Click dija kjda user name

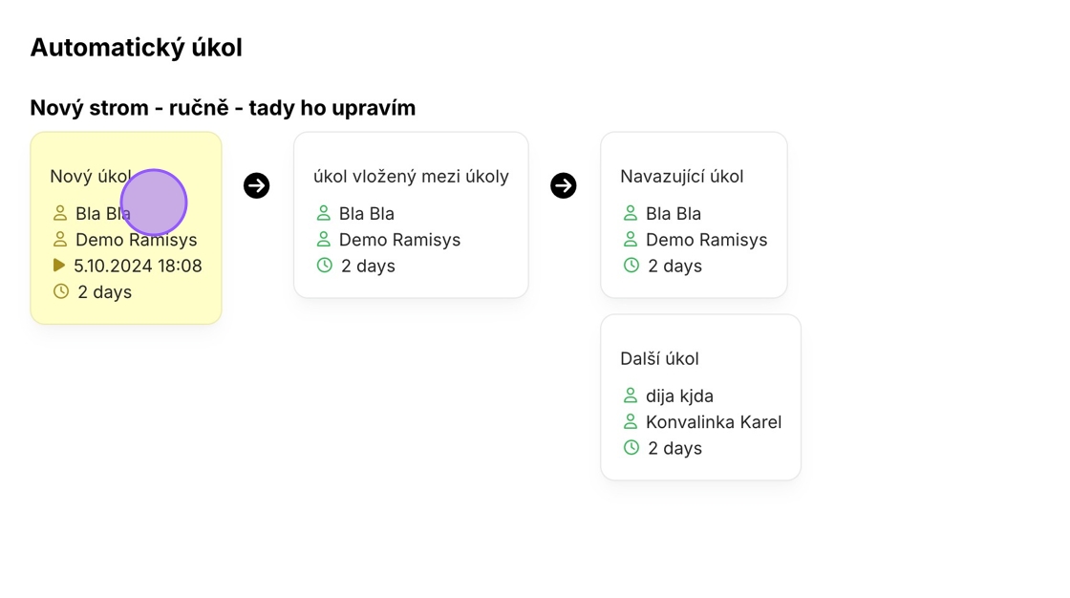679,395
